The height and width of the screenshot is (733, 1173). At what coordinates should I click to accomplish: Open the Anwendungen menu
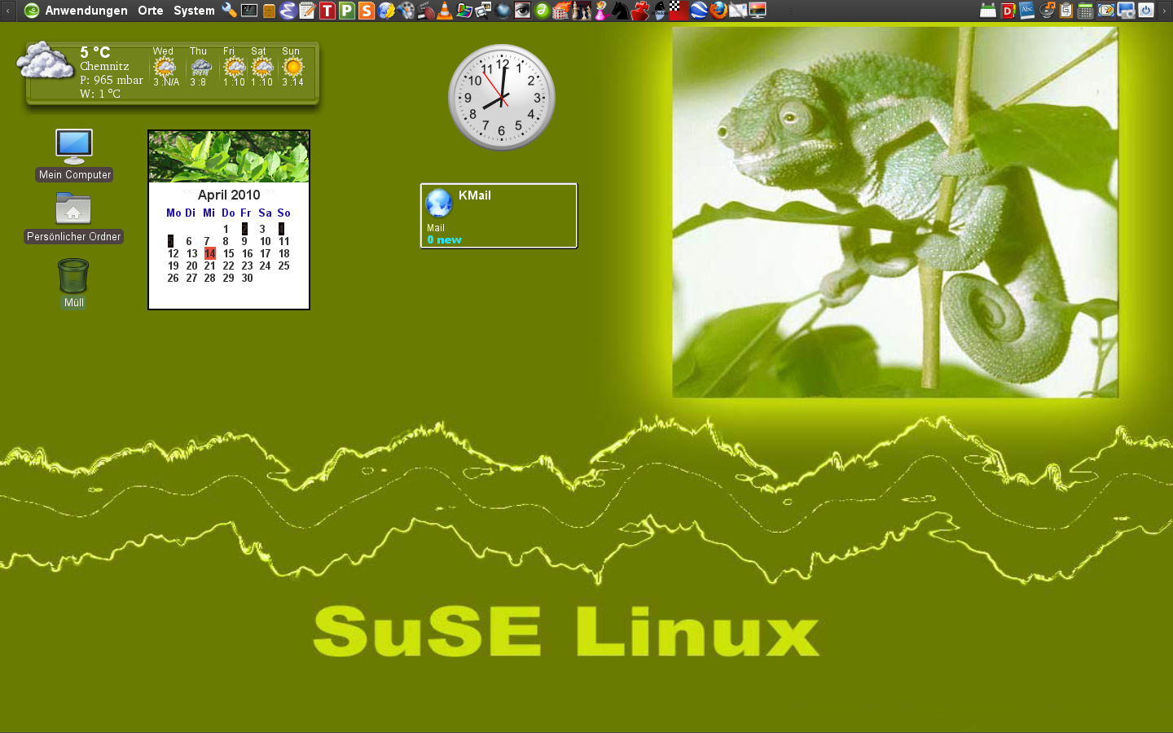[86, 11]
